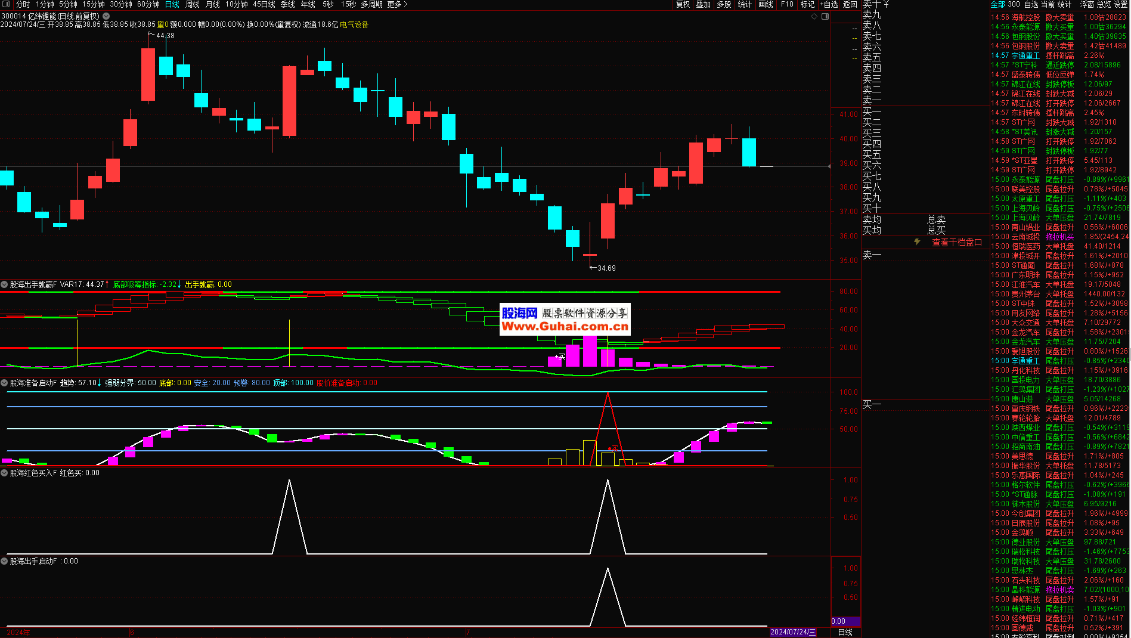
Task: Select the 300 tab in alerts panel
Action: pyautogui.click(x=1014, y=4)
